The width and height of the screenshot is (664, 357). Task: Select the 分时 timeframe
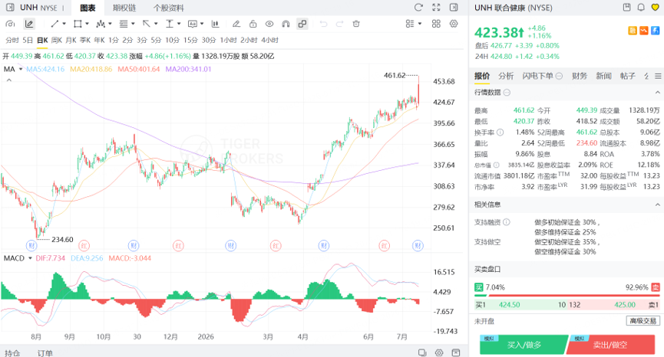[x=12, y=40]
